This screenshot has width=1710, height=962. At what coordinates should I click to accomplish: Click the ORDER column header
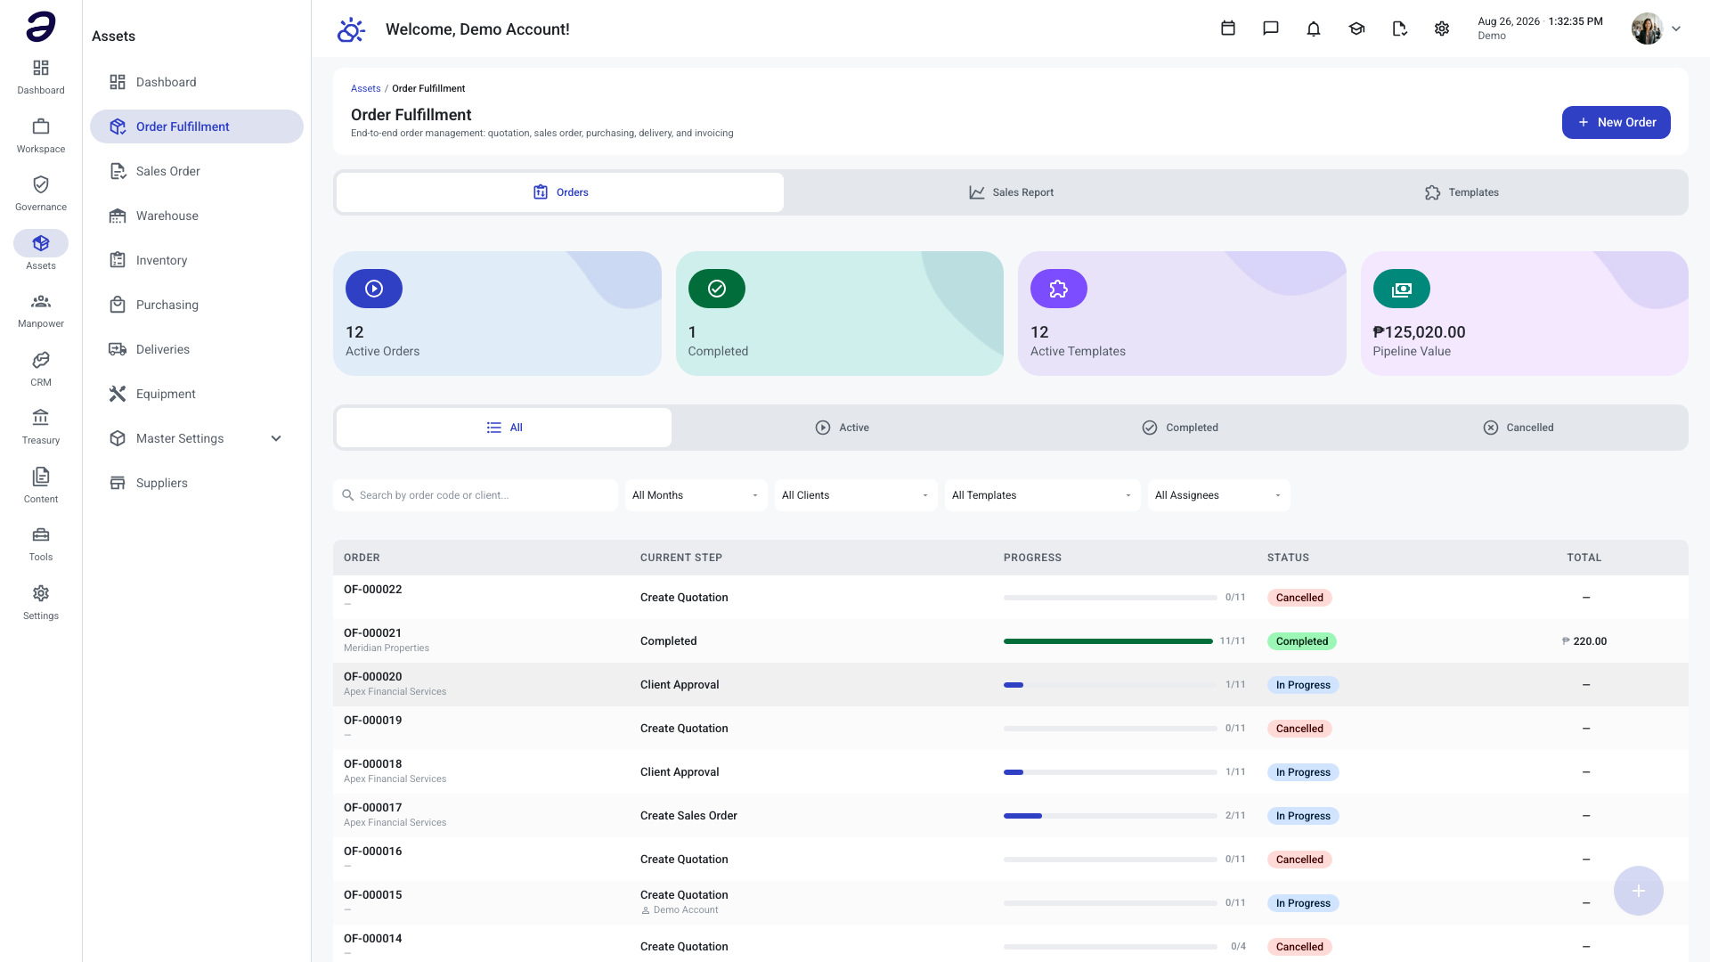tap(362, 558)
